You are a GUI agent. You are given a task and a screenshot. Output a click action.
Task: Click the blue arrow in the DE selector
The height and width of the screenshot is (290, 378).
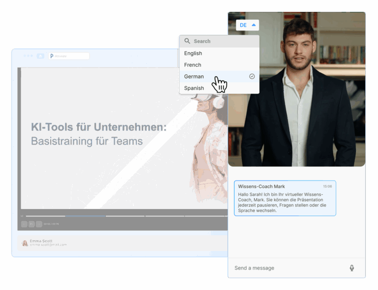point(253,25)
